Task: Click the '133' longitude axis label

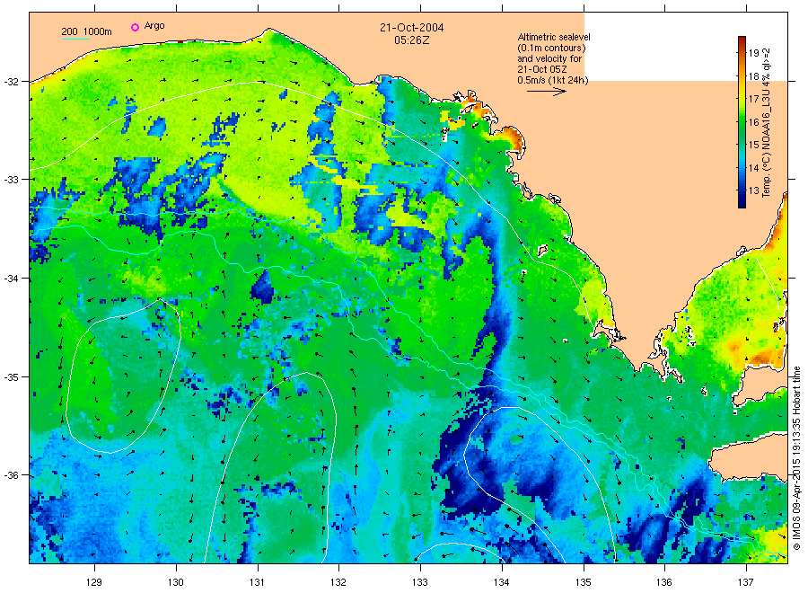Action: (x=420, y=583)
